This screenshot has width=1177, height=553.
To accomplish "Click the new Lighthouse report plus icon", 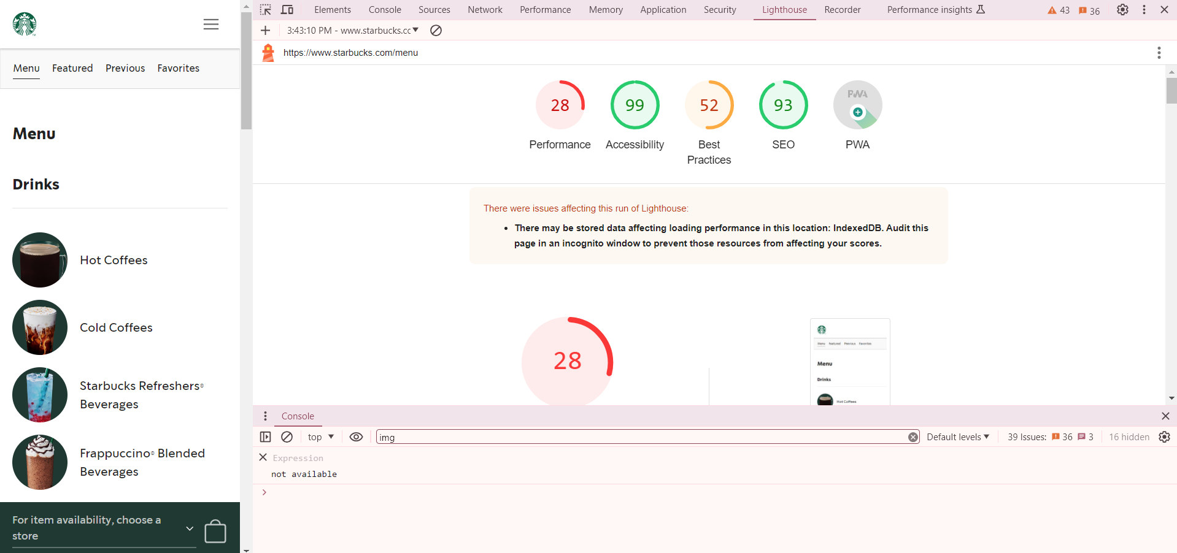I will [x=265, y=31].
